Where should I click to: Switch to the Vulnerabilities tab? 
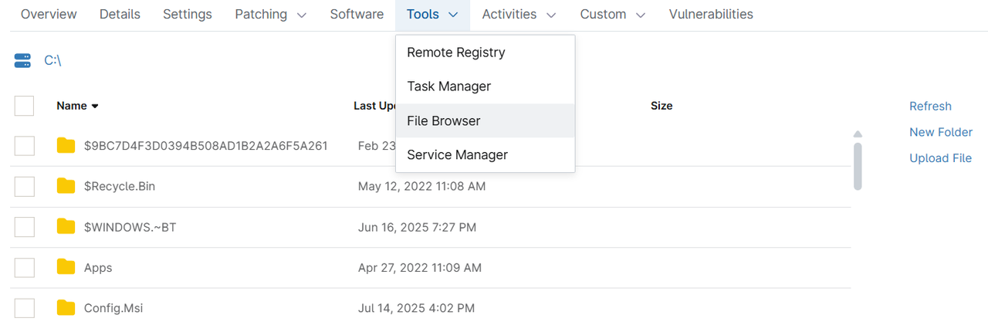(711, 14)
